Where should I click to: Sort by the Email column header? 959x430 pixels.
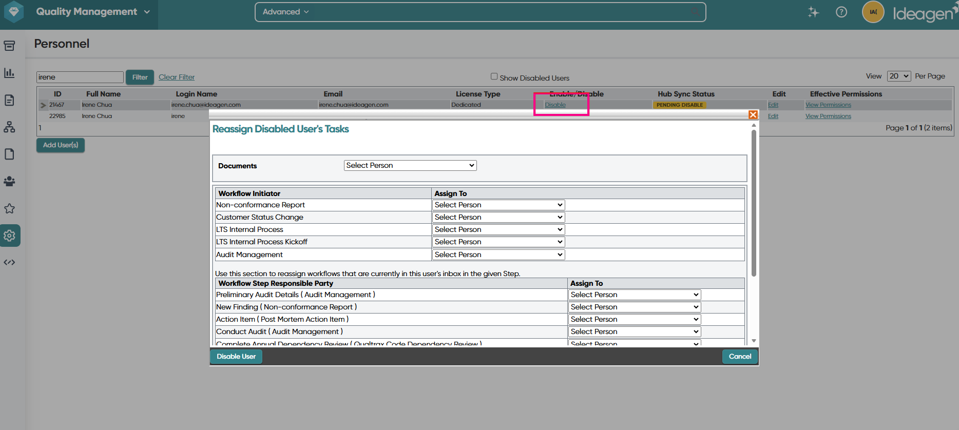pyautogui.click(x=333, y=94)
